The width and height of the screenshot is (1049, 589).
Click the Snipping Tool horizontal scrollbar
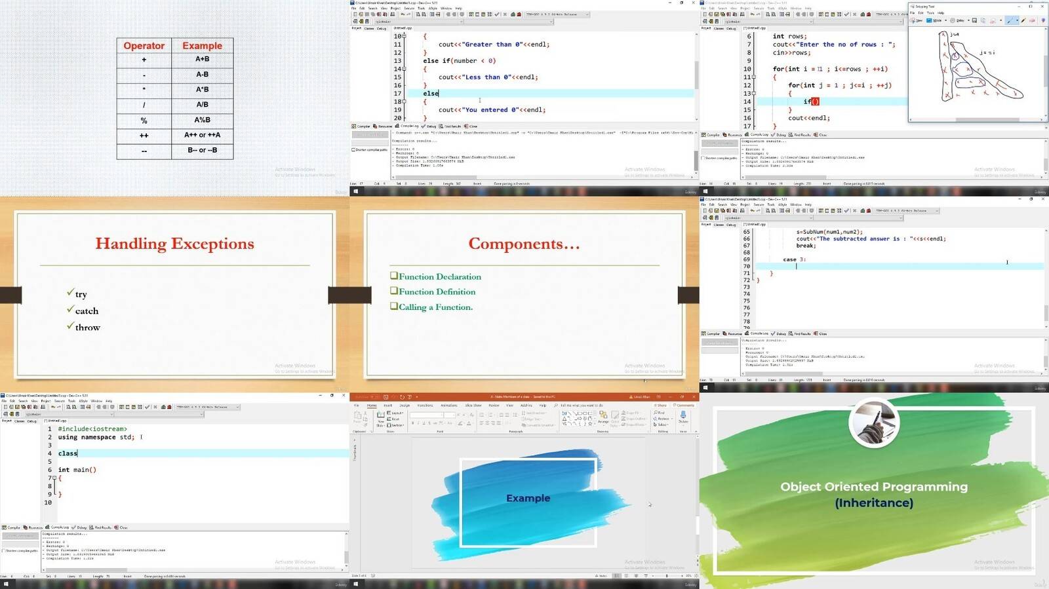(976, 120)
